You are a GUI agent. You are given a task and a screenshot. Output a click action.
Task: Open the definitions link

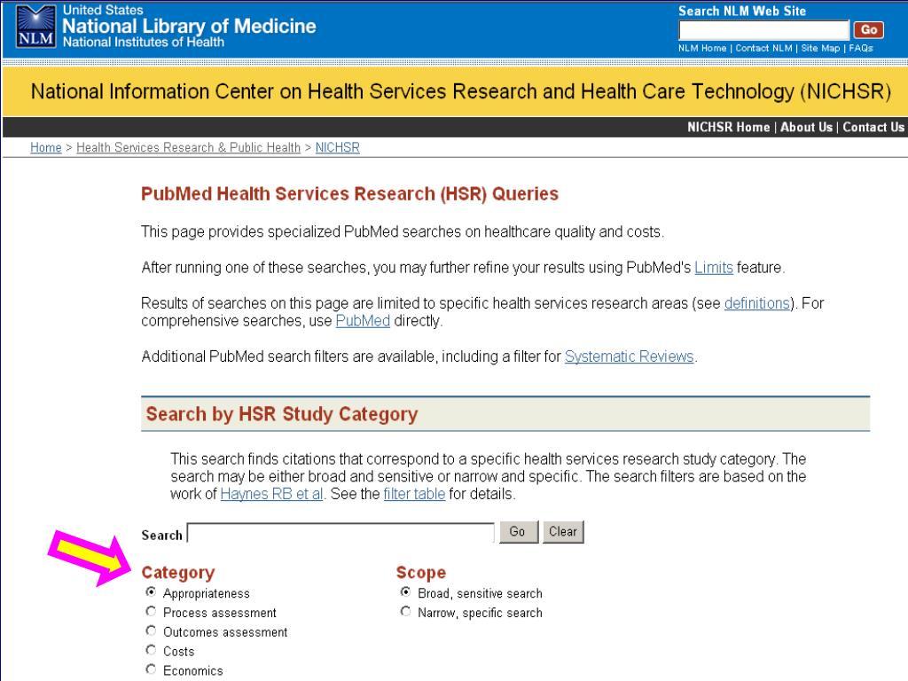click(757, 303)
